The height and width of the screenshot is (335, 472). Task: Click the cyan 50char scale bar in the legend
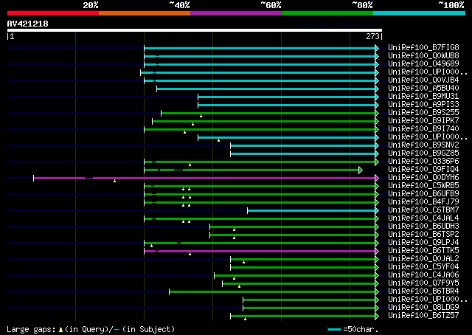334,329
